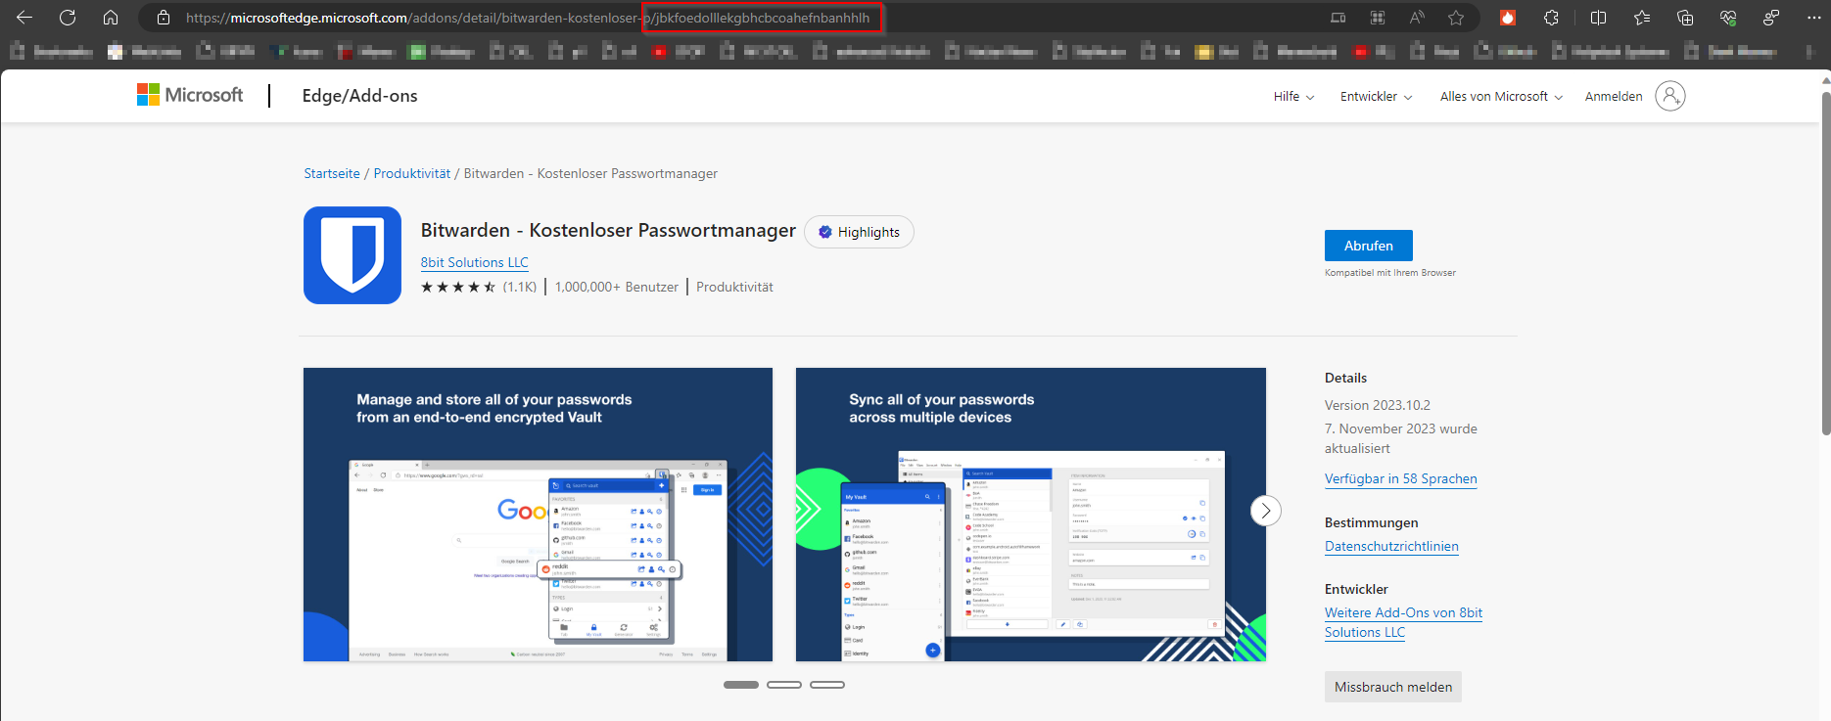Expand the Alles von Microsoft dropdown

pyautogui.click(x=1501, y=96)
